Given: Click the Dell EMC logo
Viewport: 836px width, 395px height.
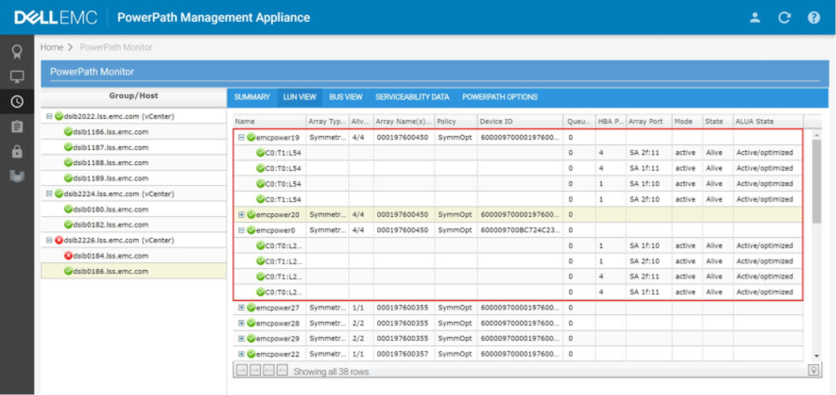Looking at the screenshot, I should click(x=56, y=17).
